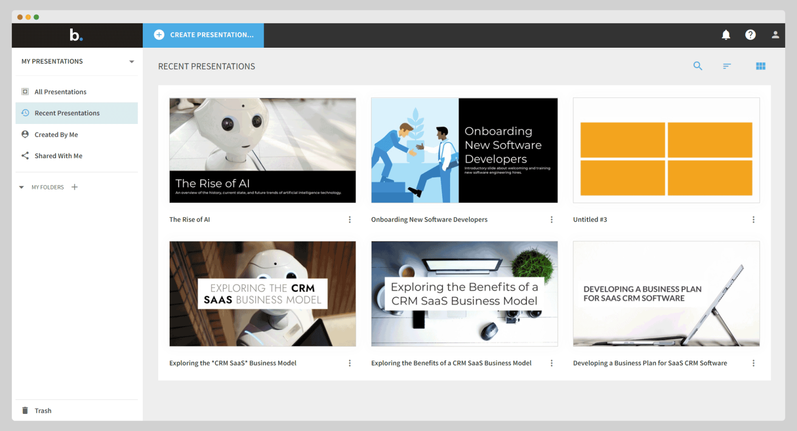Click the trash can icon near Trash
The height and width of the screenshot is (431, 797).
coord(25,410)
